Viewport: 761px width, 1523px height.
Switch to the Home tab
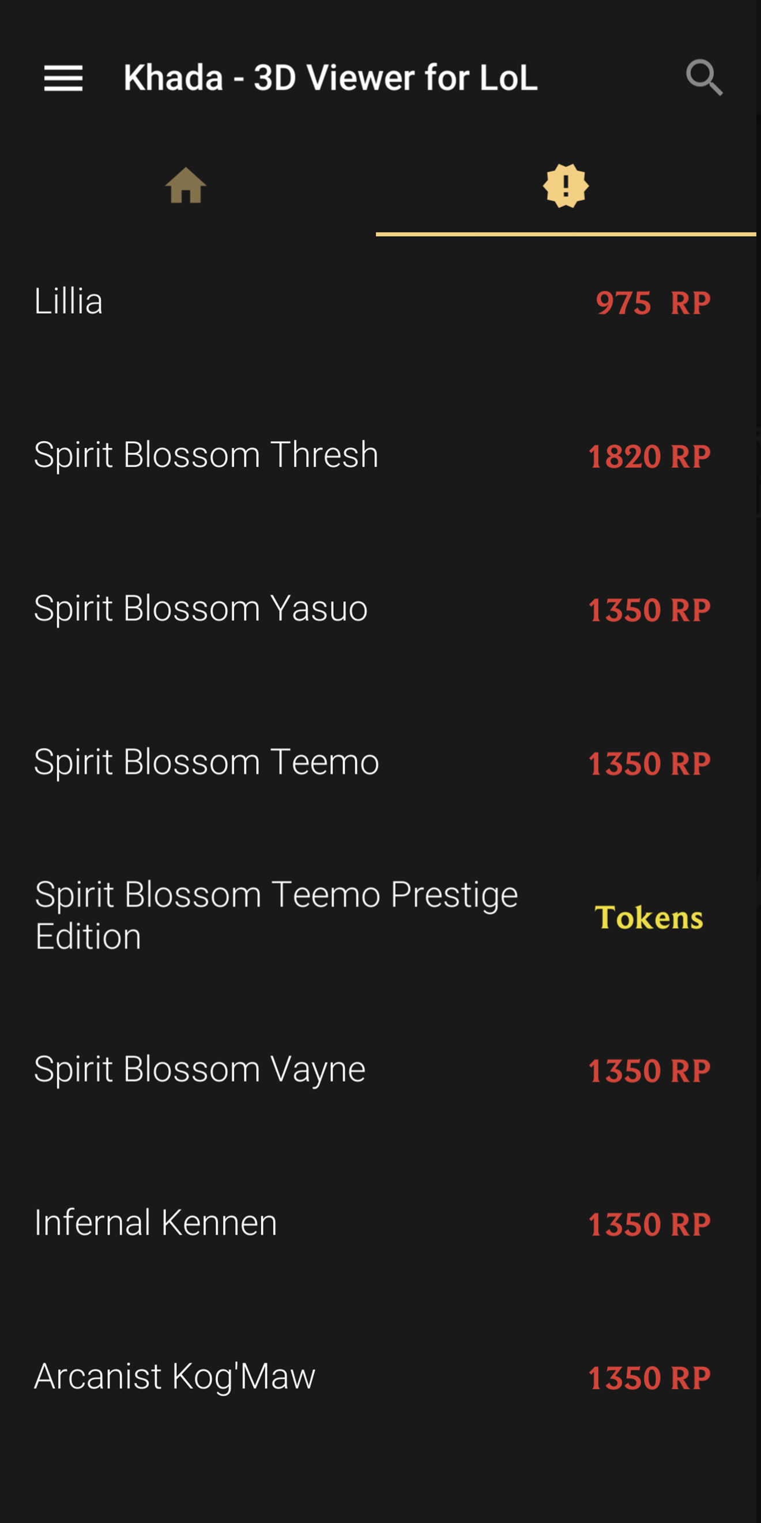coord(186,186)
